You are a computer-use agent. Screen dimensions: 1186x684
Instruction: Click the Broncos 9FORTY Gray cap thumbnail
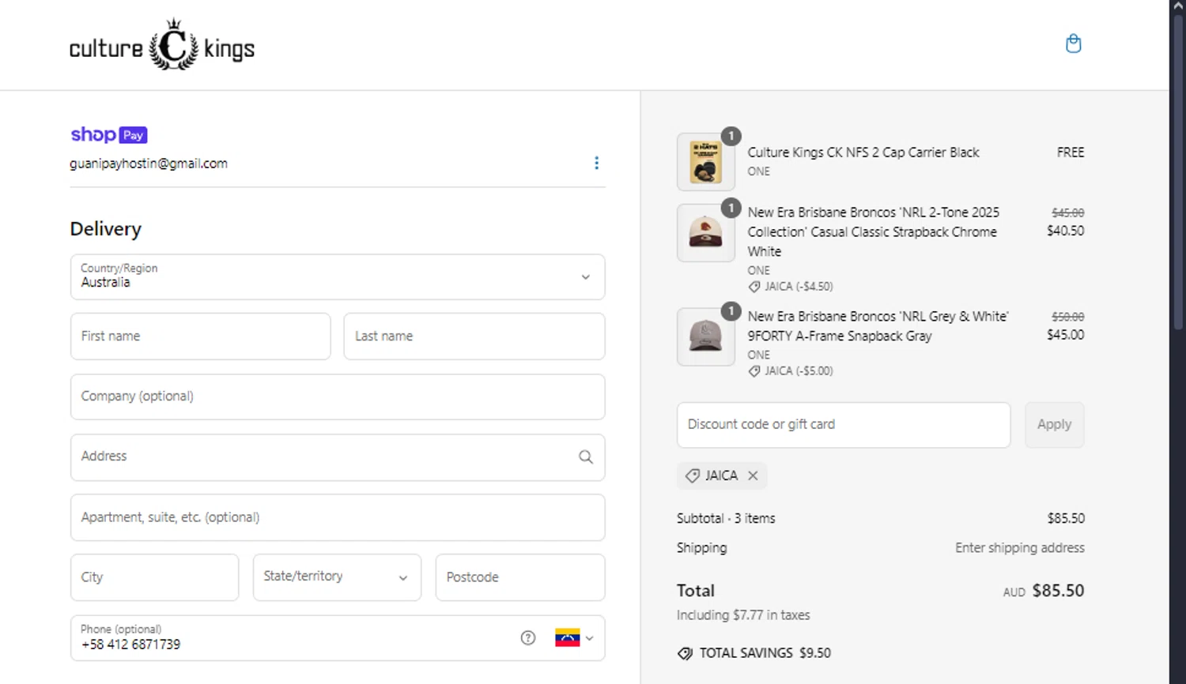pyautogui.click(x=705, y=336)
